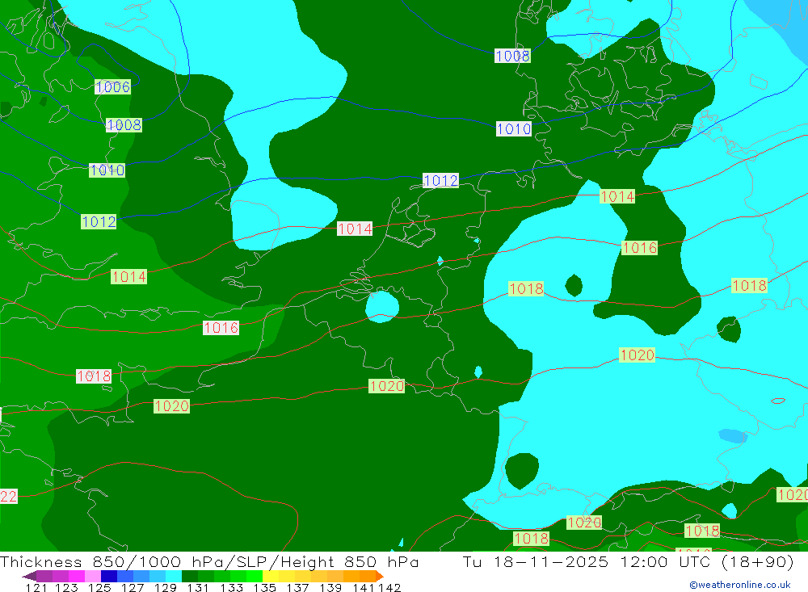Click the legend value 142
Screen dimensions: 808x592
point(389,587)
